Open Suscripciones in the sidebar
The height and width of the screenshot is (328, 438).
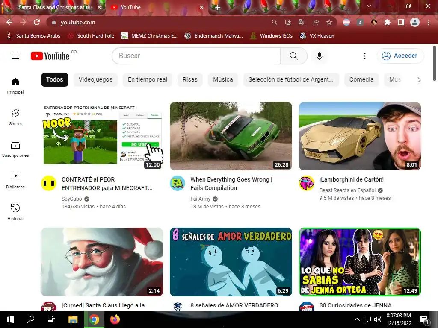coord(15,149)
